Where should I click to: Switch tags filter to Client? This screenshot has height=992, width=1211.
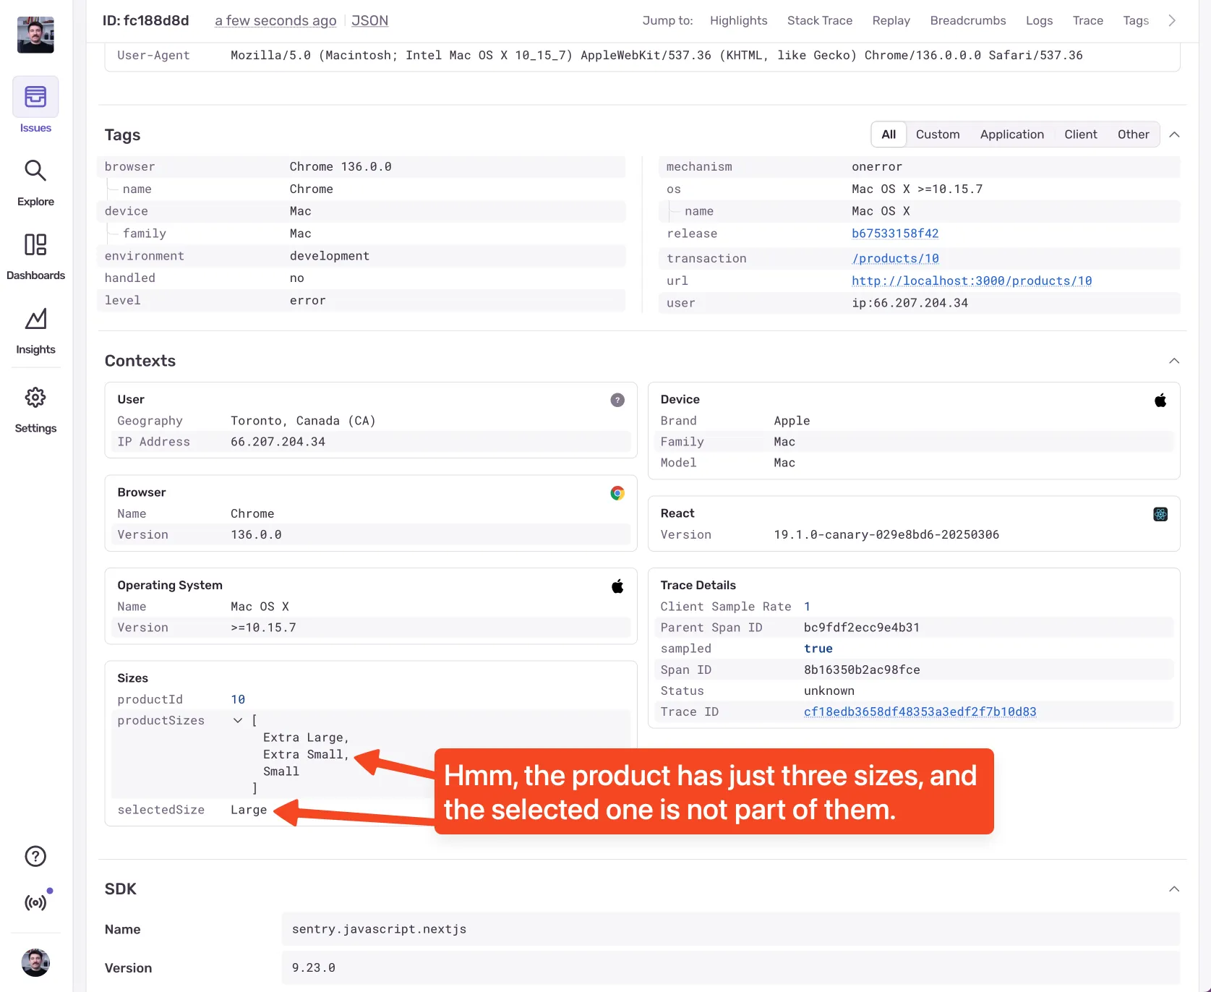1080,134
